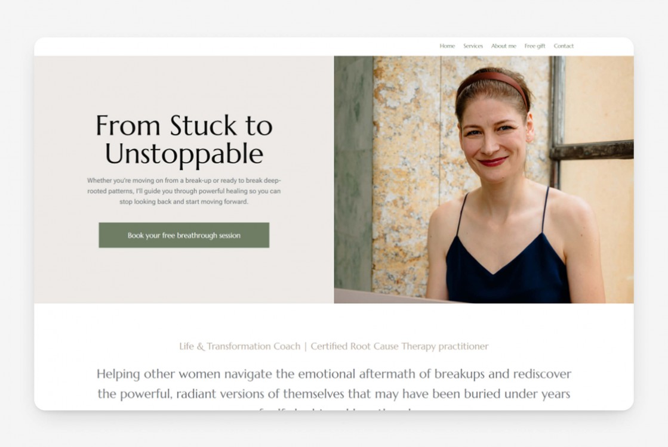The width and height of the screenshot is (668, 447).
Task: Click the red headband in the photo
Action: (493, 82)
